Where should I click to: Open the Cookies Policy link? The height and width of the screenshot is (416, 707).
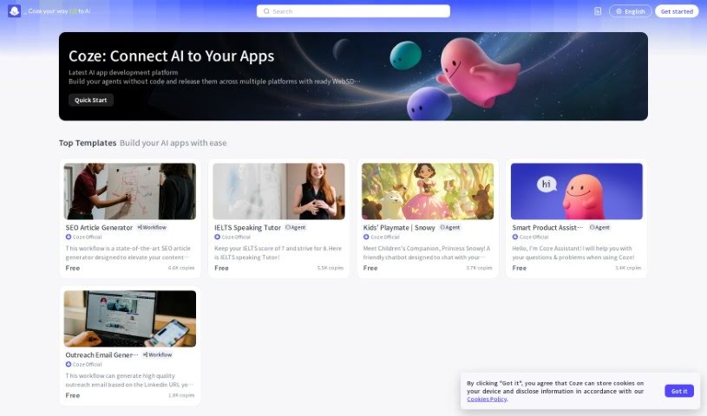click(487, 399)
